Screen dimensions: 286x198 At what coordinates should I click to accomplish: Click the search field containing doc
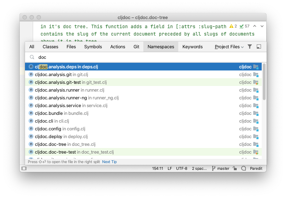(145, 57)
